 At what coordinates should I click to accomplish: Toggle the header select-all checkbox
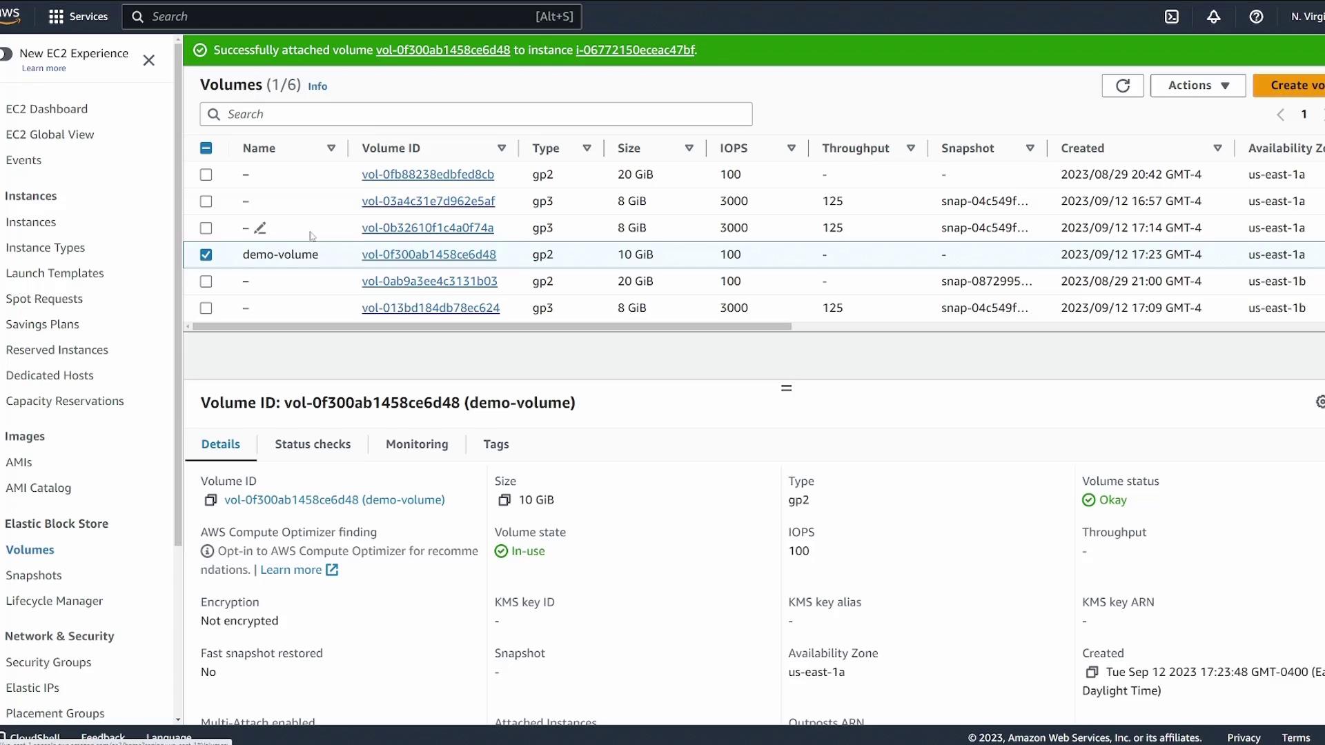[206, 148]
